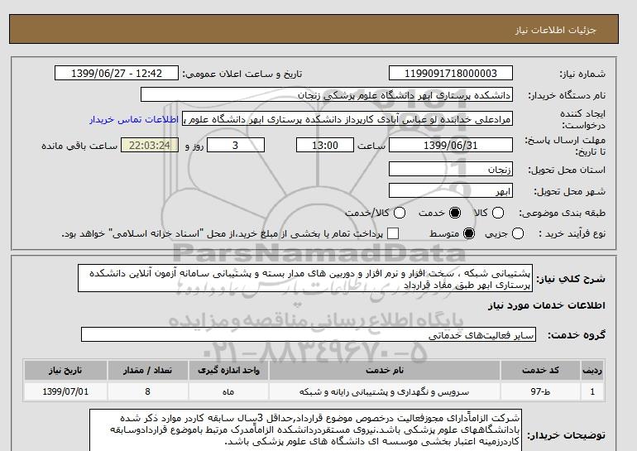The height and width of the screenshot is (451, 637).
Task: Click the buyer notes text box
Action: [x=305, y=430]
